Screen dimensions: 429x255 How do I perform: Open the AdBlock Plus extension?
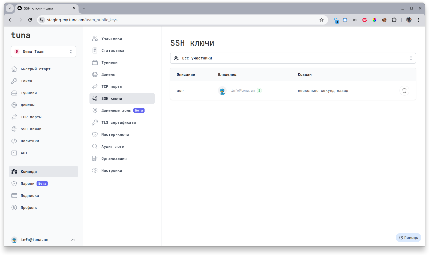tap(365, 20)
